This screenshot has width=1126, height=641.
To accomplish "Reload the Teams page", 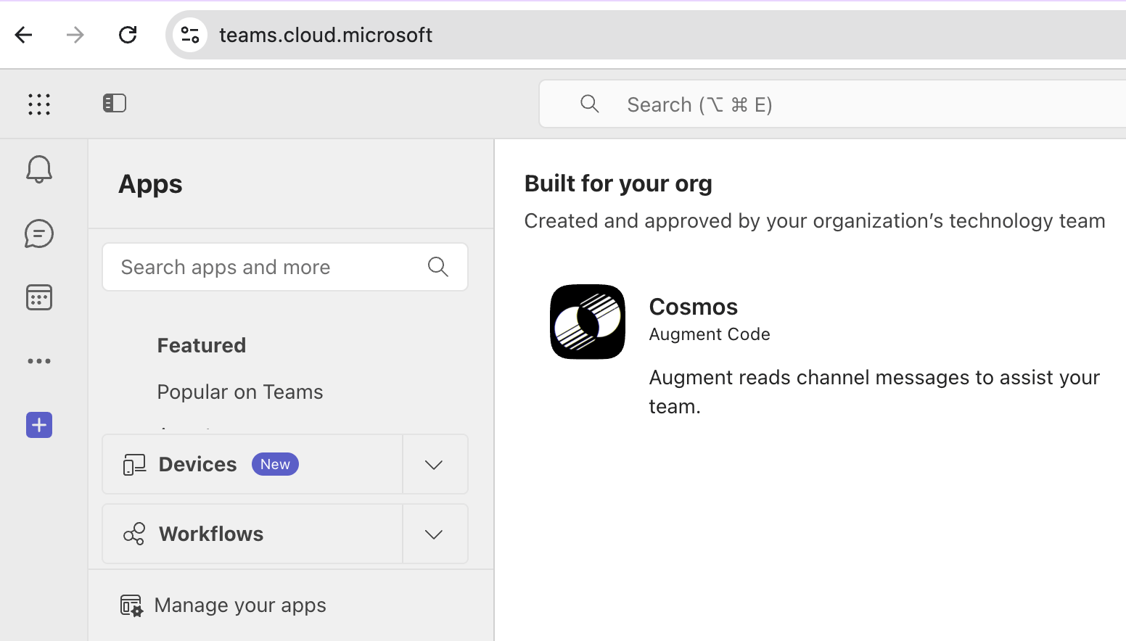I will pos(128,35).
